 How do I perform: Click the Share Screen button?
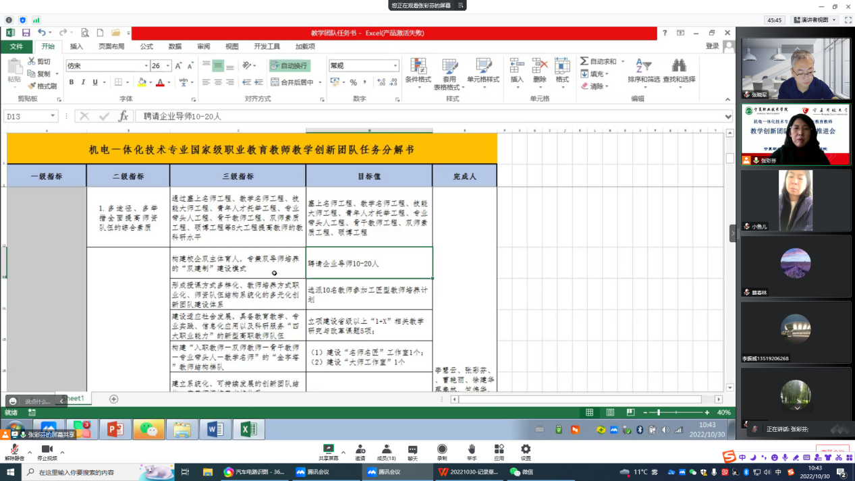[329, 453]
